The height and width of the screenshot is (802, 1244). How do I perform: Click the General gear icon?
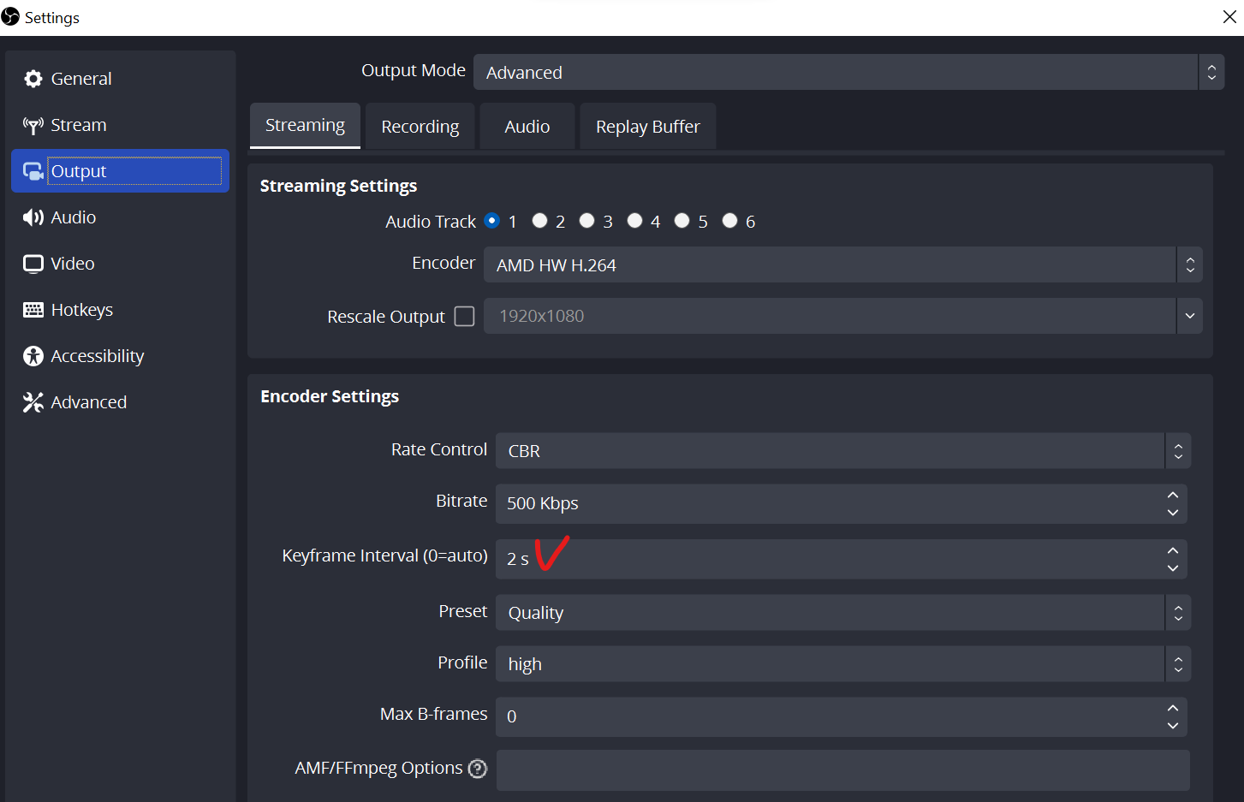(x=33, y=79)
